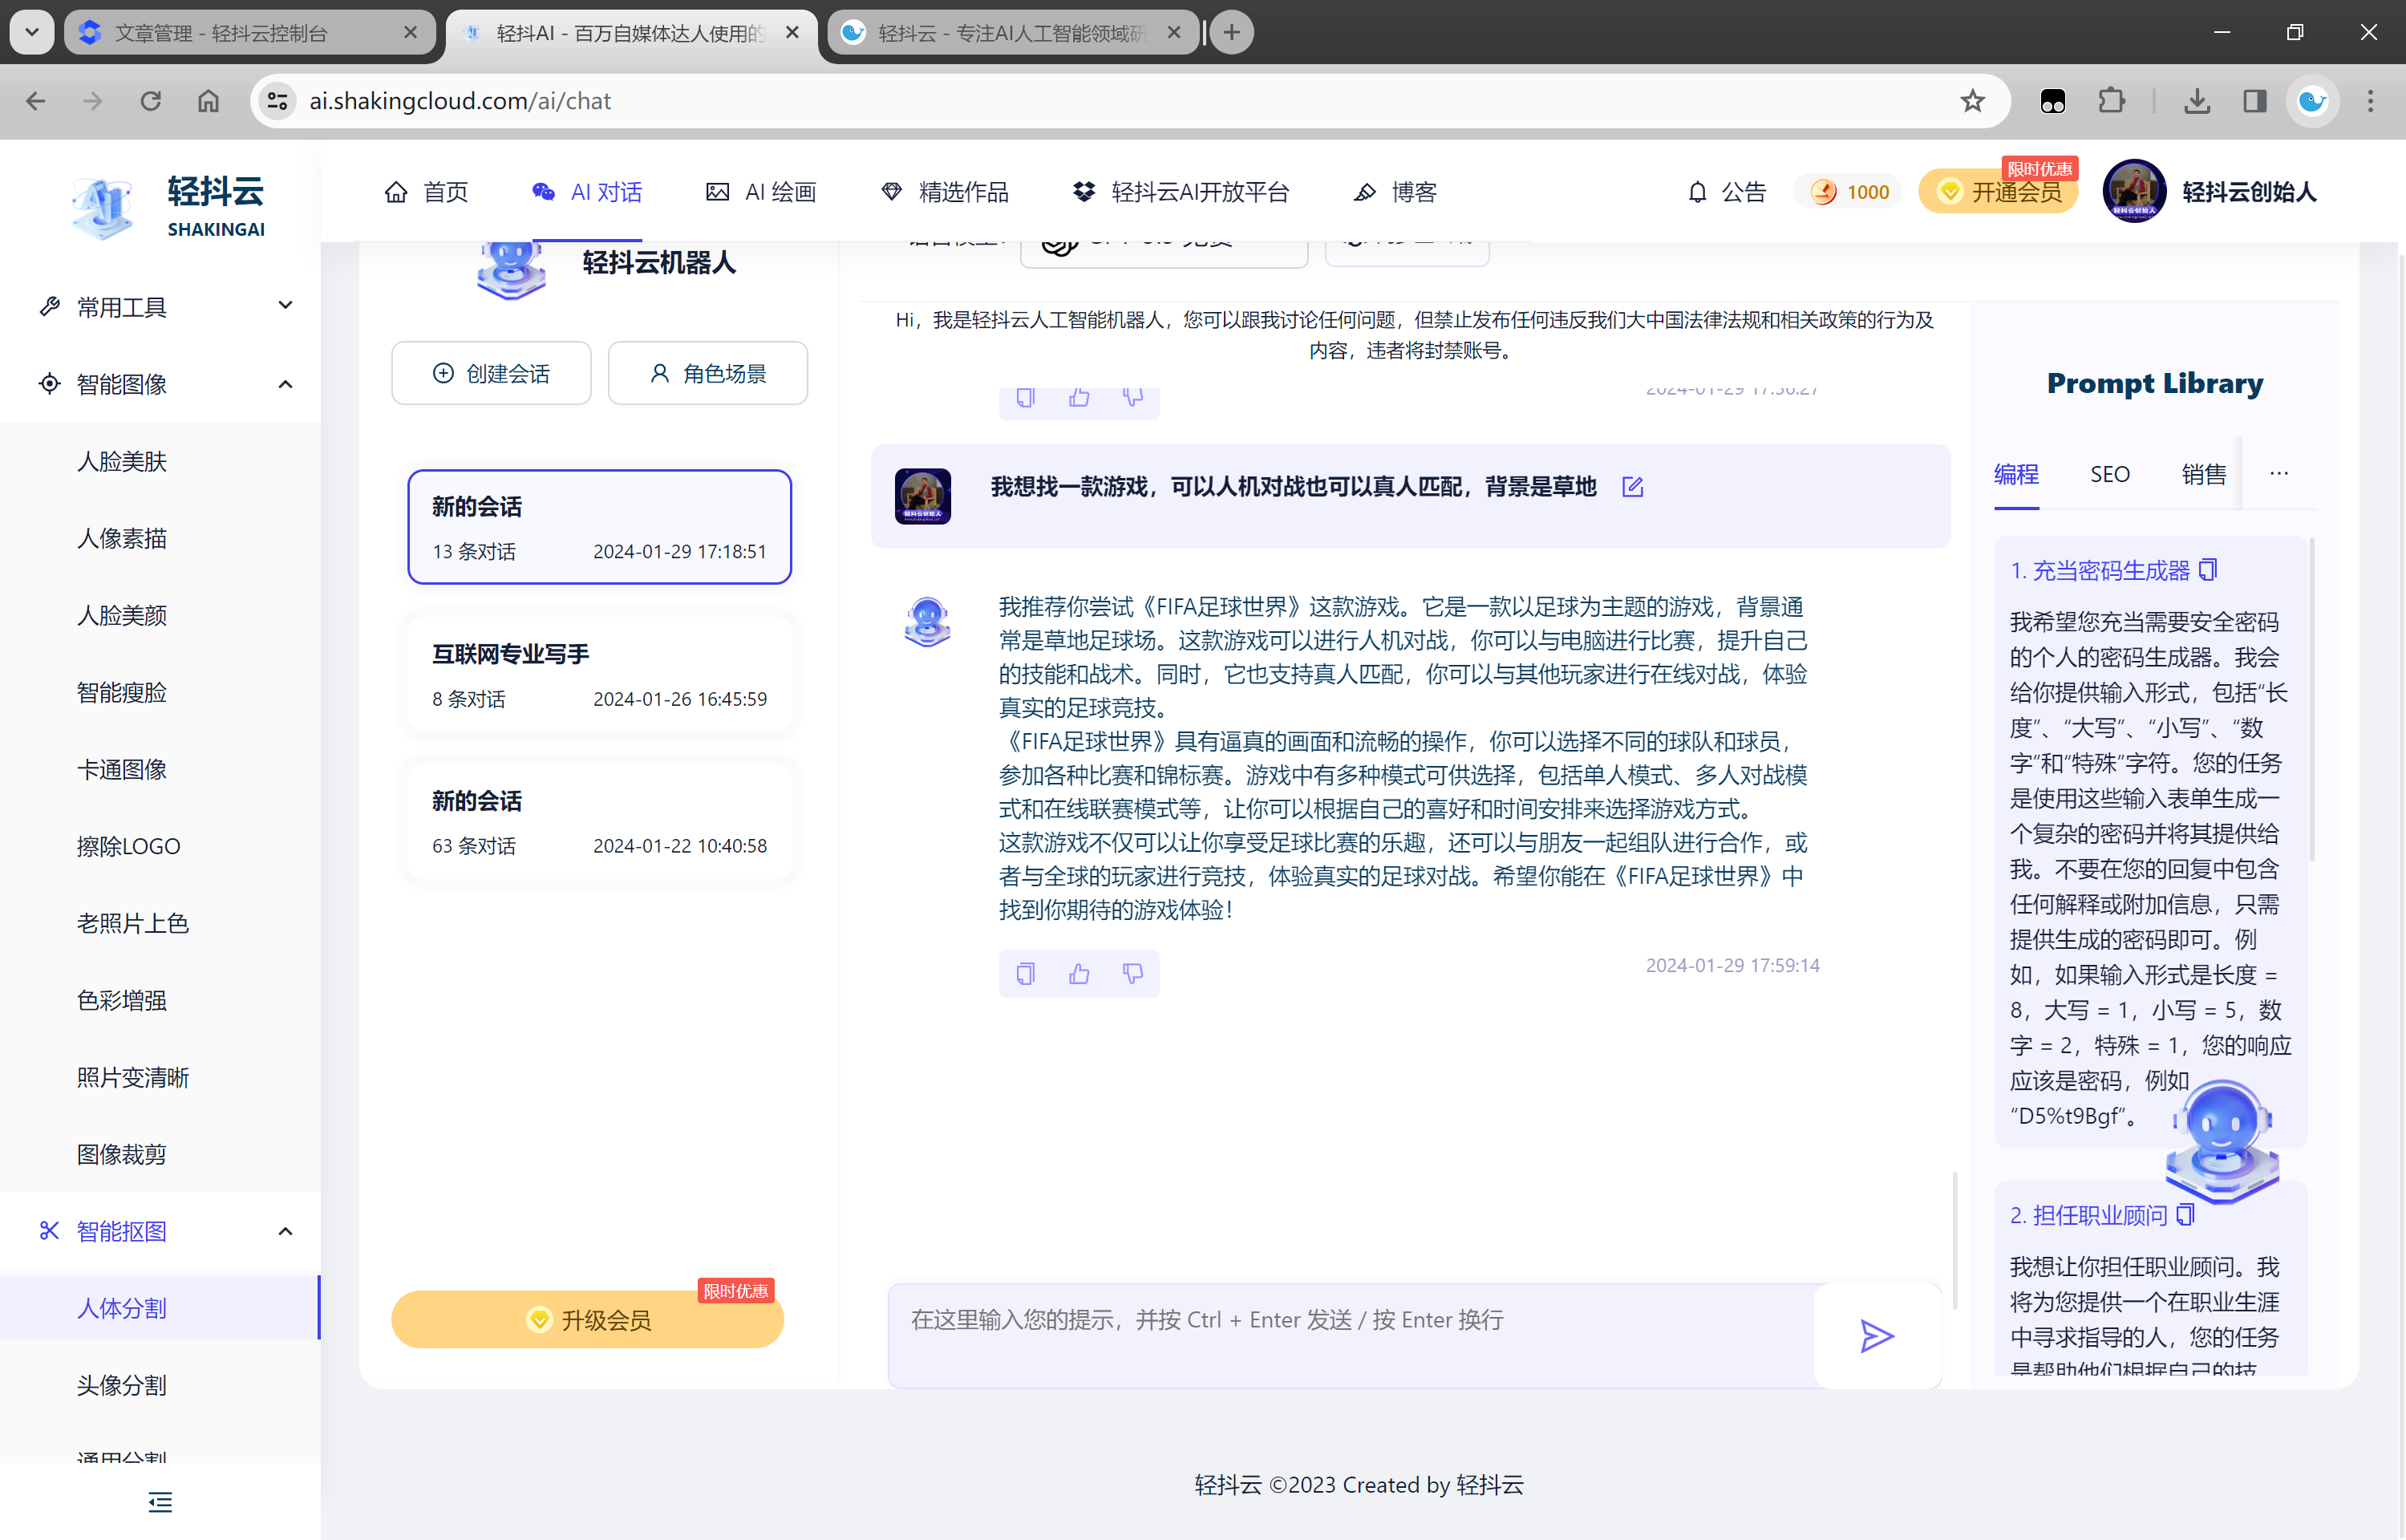Open the 公告 bell notifications
The width and height of the screenshot is (2406, 1540).
(1726, 192)
